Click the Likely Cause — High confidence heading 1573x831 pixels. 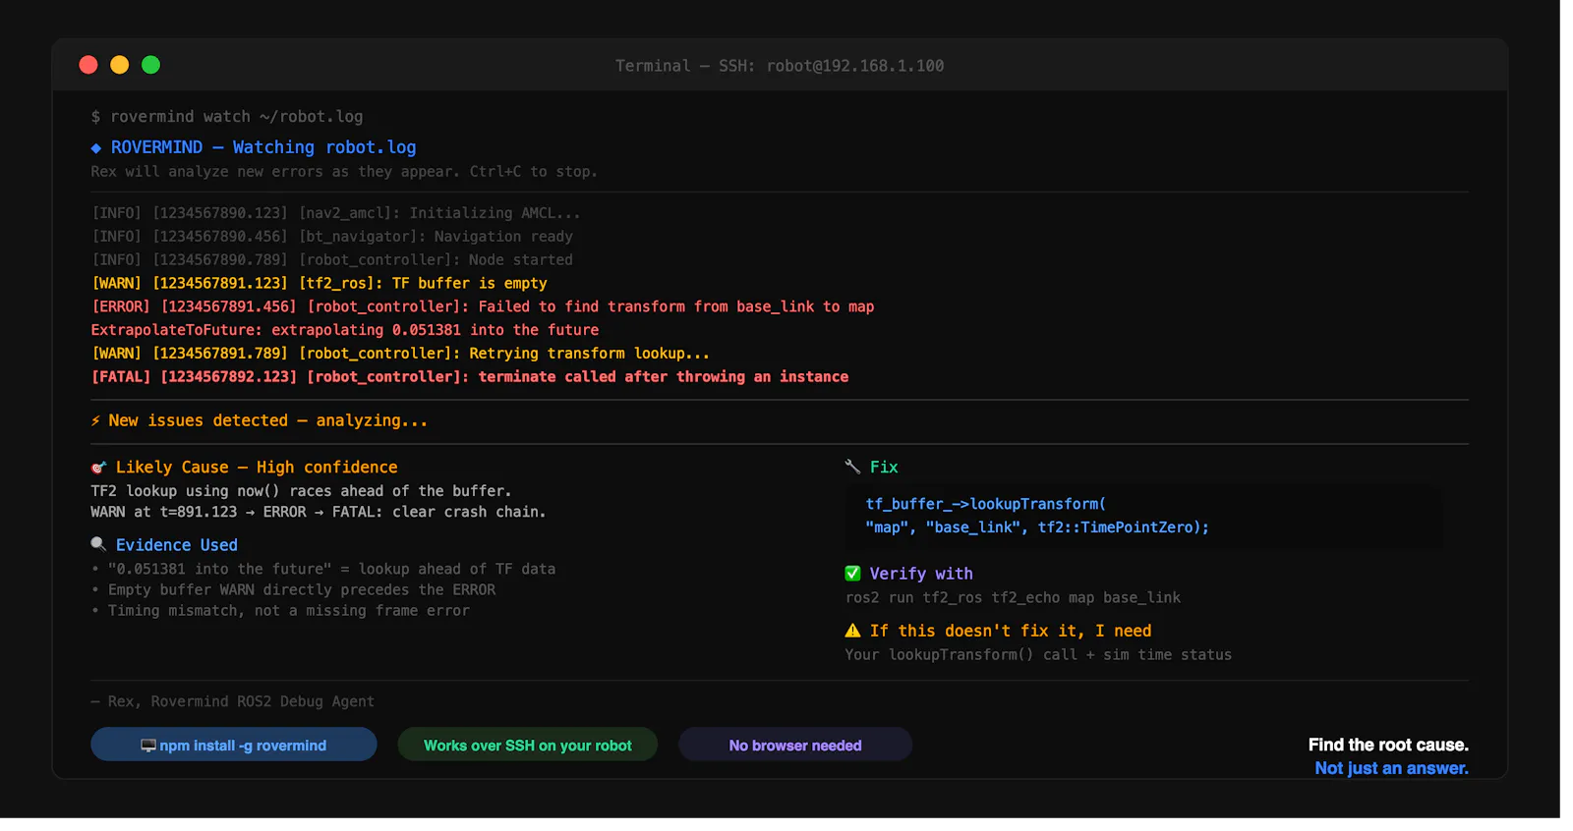[257, 468]
